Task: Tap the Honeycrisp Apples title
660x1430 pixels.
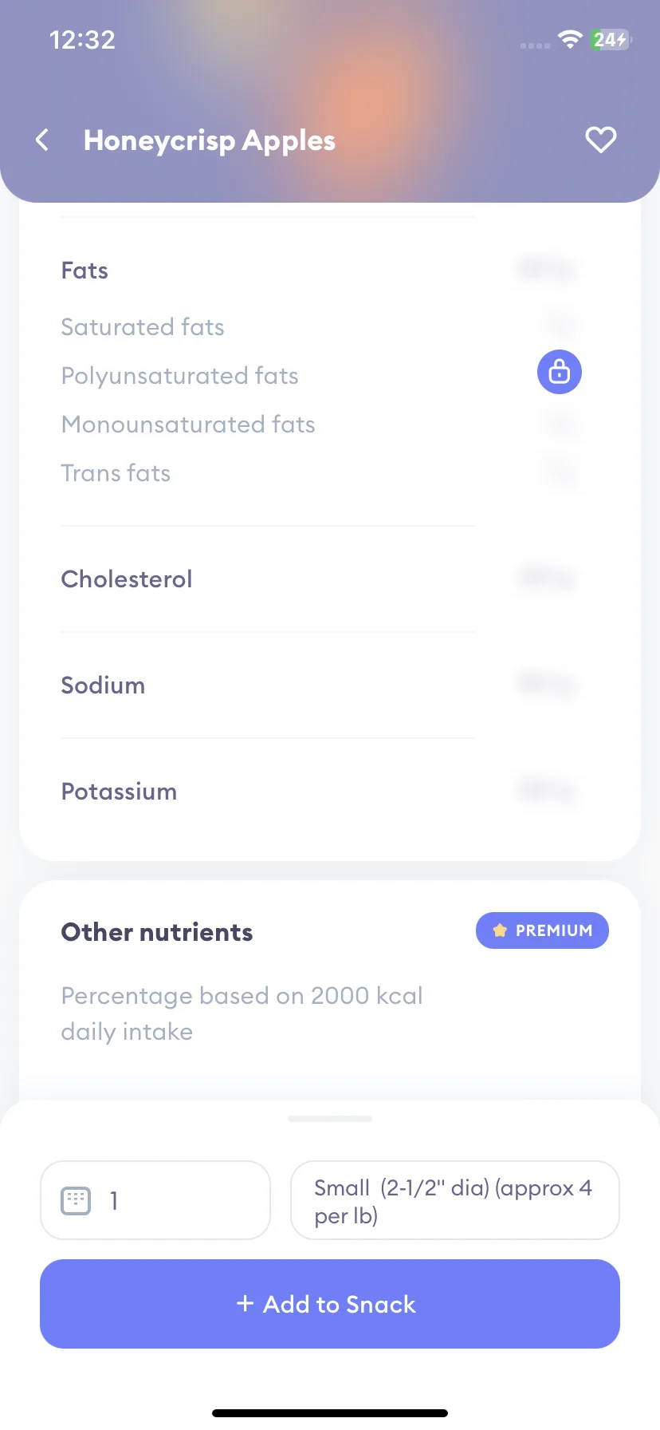Action: point(210,140)
